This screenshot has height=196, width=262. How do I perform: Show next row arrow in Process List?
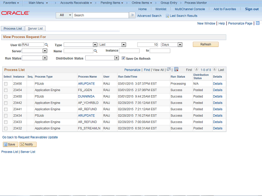tap(215, 70)
